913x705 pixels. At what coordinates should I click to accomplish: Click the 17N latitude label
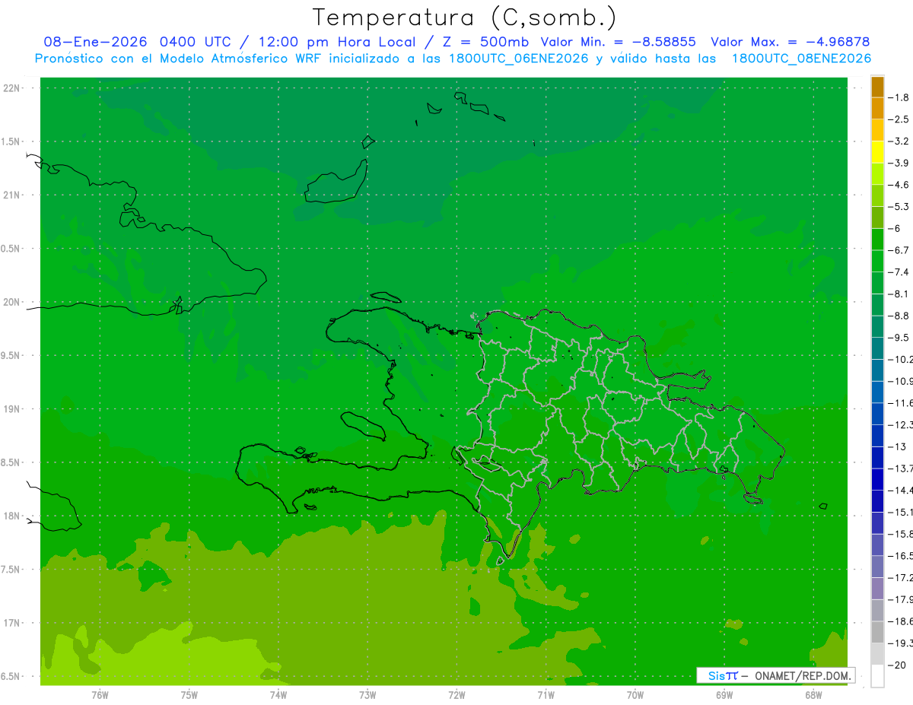11,623
